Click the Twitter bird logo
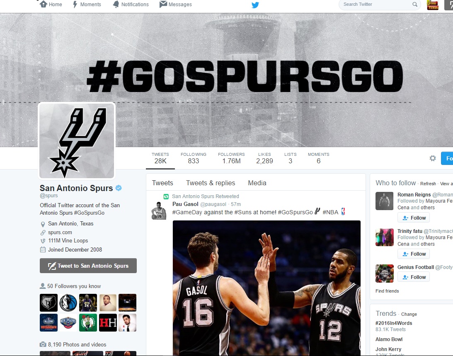This screenshot has width=453, height=356. 255,5
